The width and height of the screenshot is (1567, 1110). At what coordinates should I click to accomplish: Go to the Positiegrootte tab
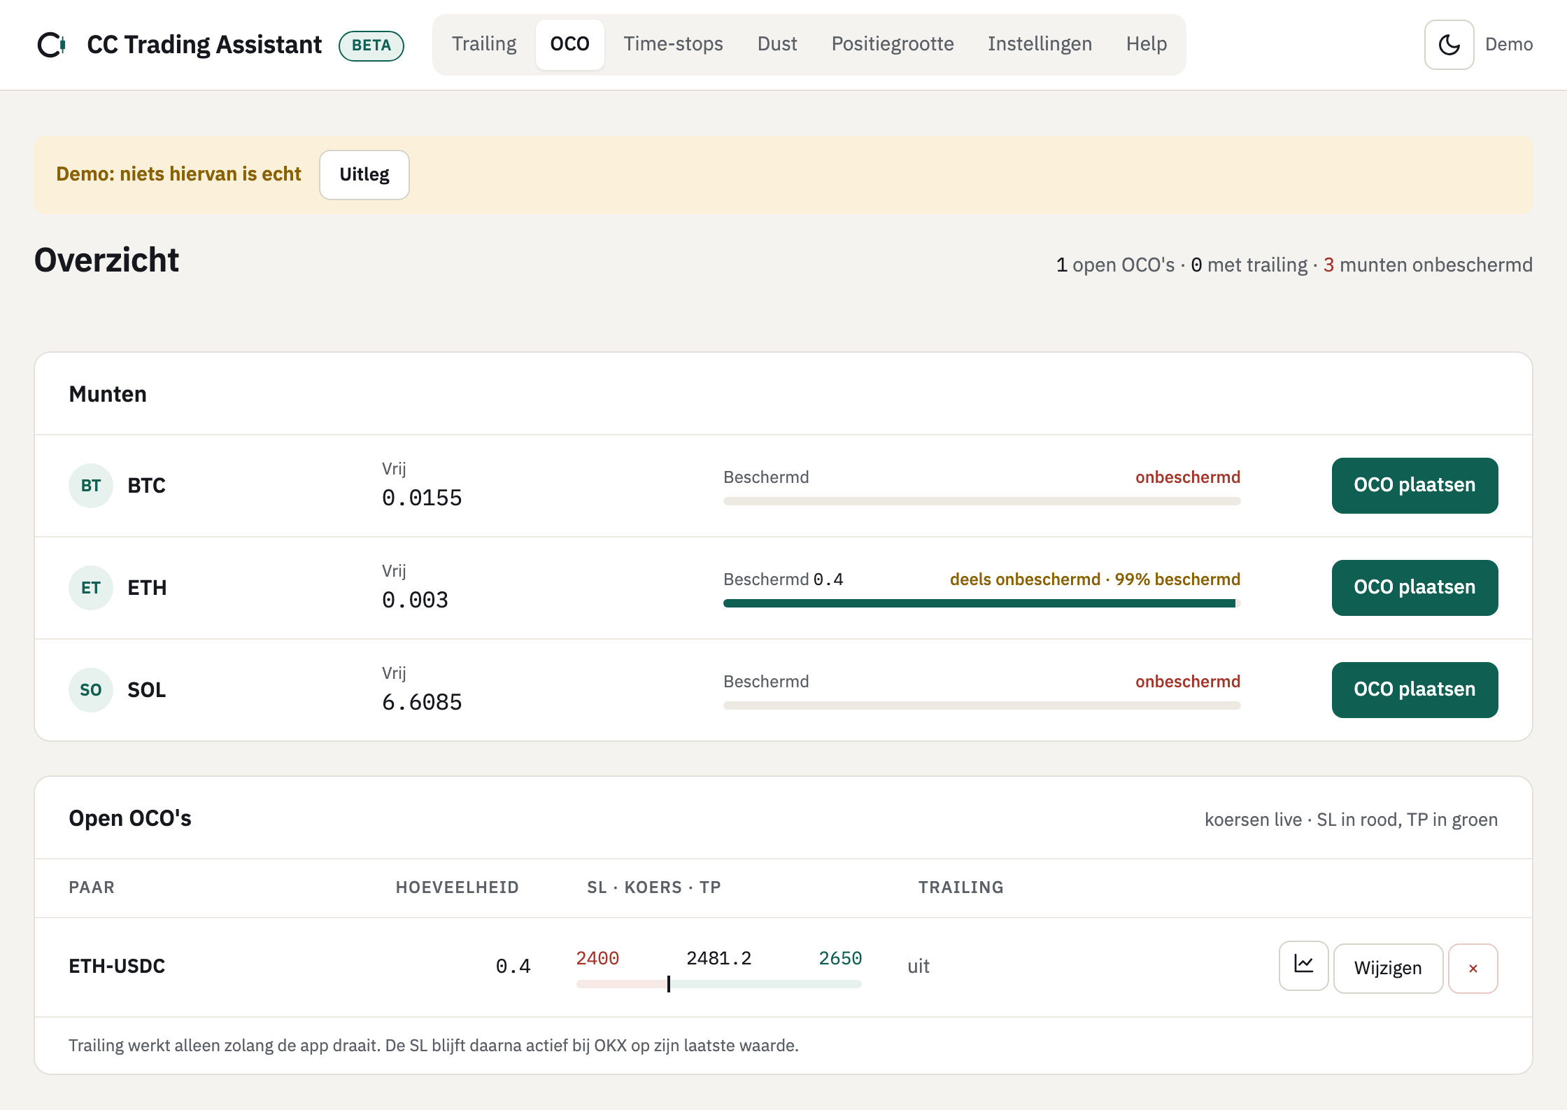893,44
